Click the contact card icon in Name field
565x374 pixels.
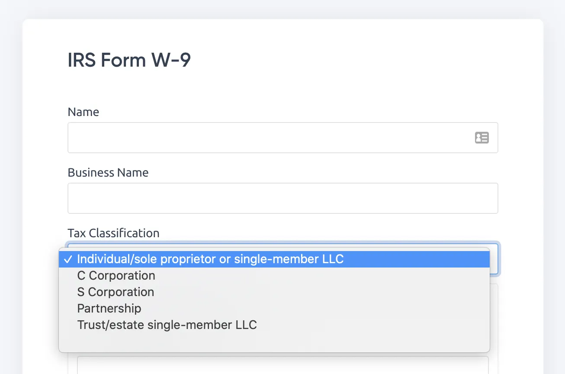(482, 137)
